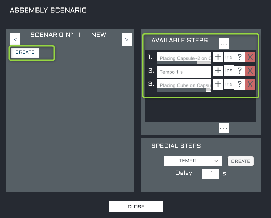Show help for step 3 Placing Cube
The image size is (271, 218).
pyautogui.click(x=240, y=84)
